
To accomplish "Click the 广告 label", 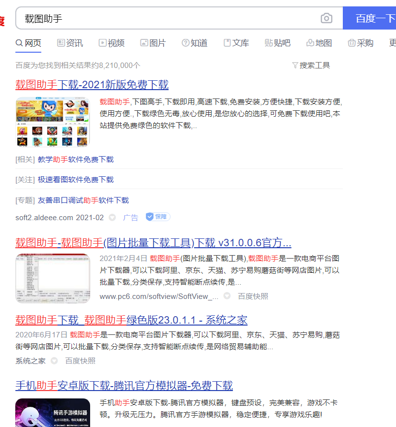I will [x=131, y=218].
